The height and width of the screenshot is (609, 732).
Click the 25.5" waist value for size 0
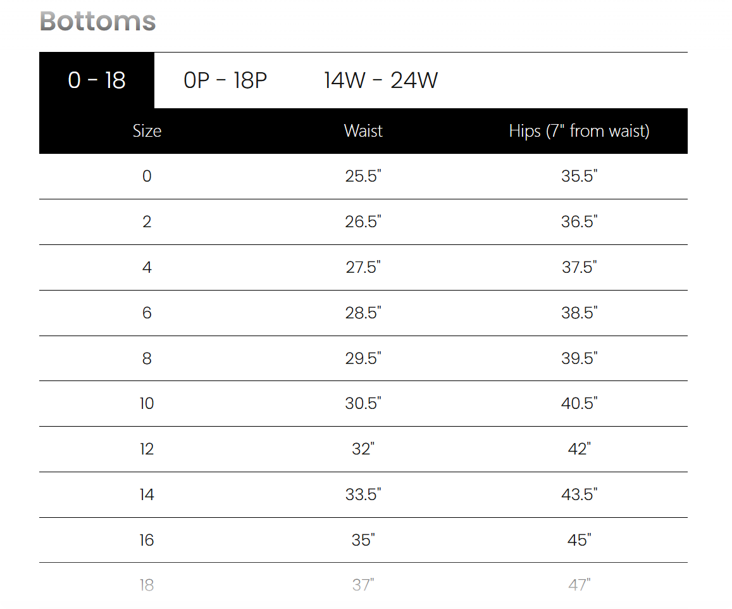click(x=363, y=176)
